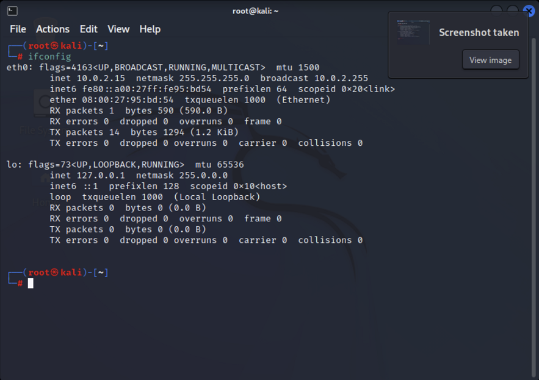Open the View menu
Viewport: 539px width, 380px height.
tap(118, 29)
